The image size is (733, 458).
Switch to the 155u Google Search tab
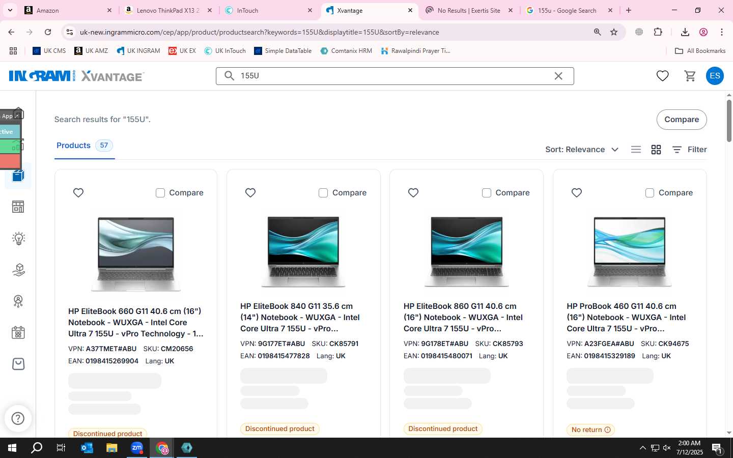click(569, 10)
